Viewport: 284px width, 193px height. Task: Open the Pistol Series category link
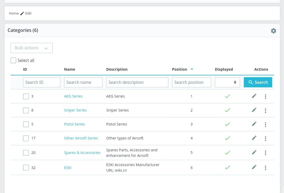pos(74,124)
